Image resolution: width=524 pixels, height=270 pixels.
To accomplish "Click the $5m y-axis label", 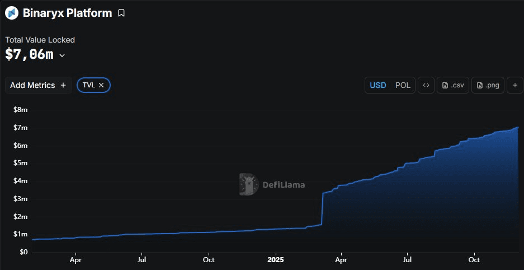I will tap(20, 163).
